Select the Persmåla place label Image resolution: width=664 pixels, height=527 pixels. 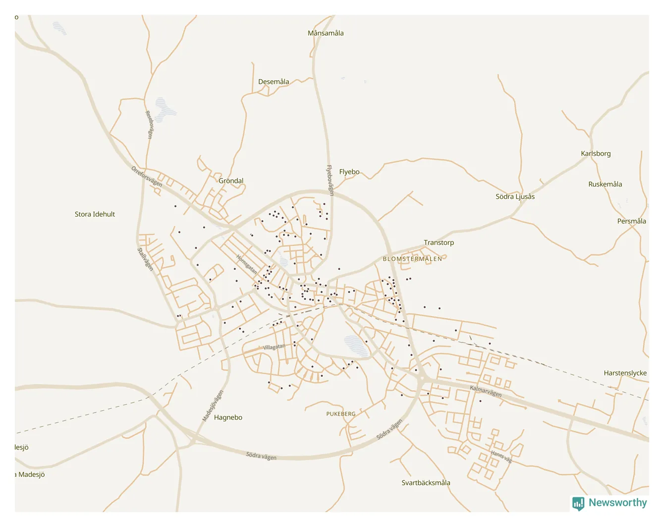tap(631, 221)
